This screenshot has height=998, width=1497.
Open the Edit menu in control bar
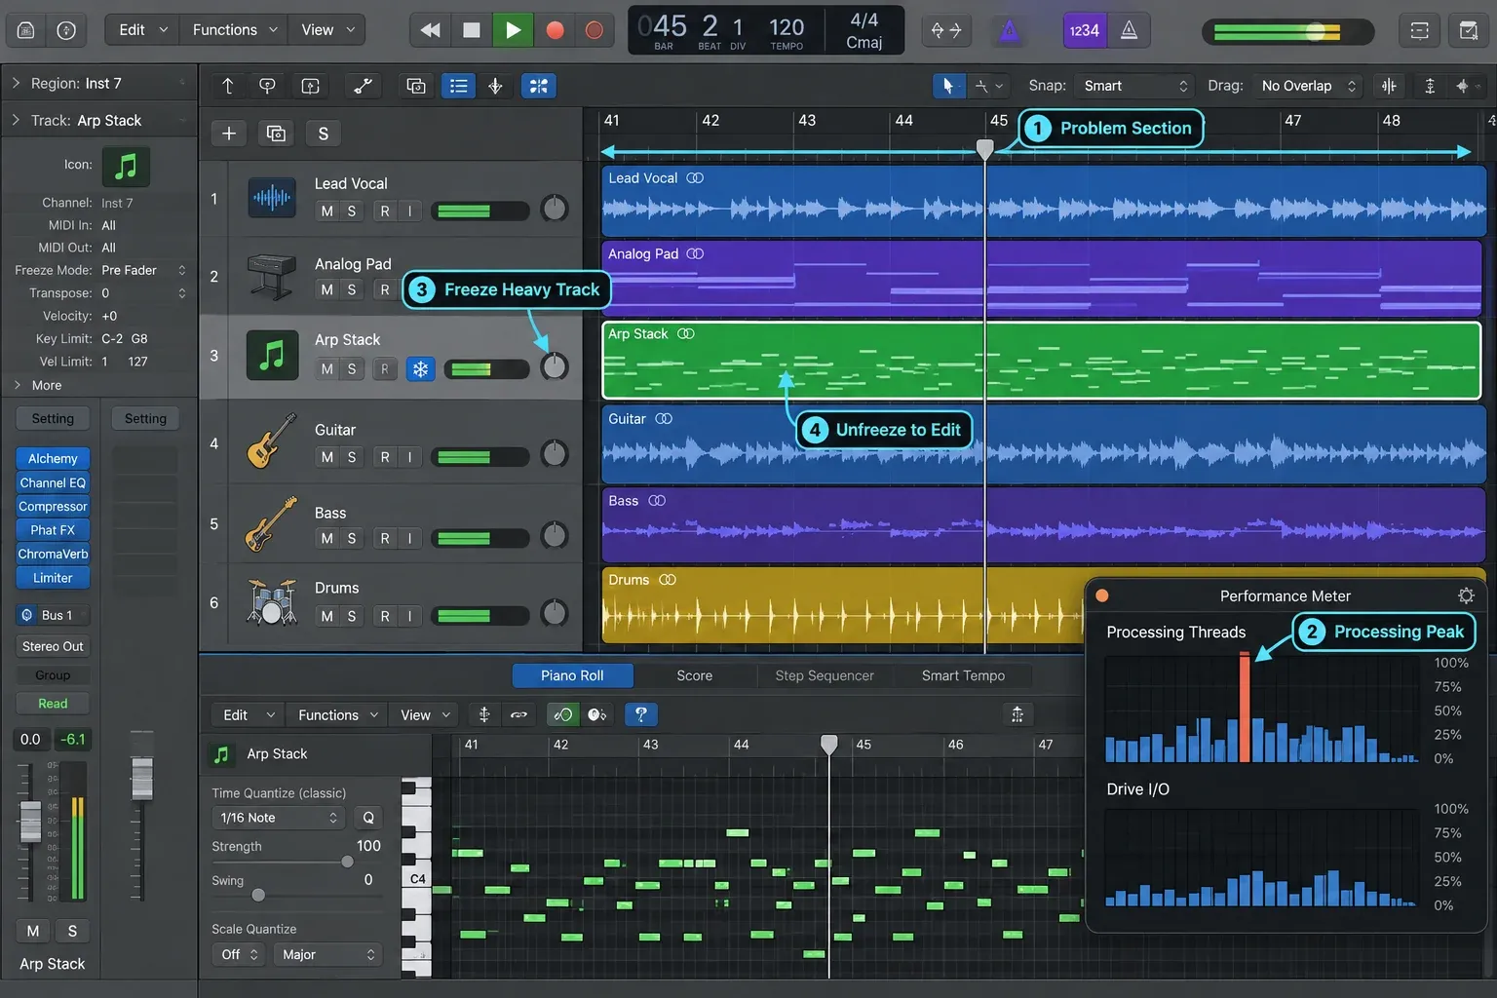pos(142,30)
